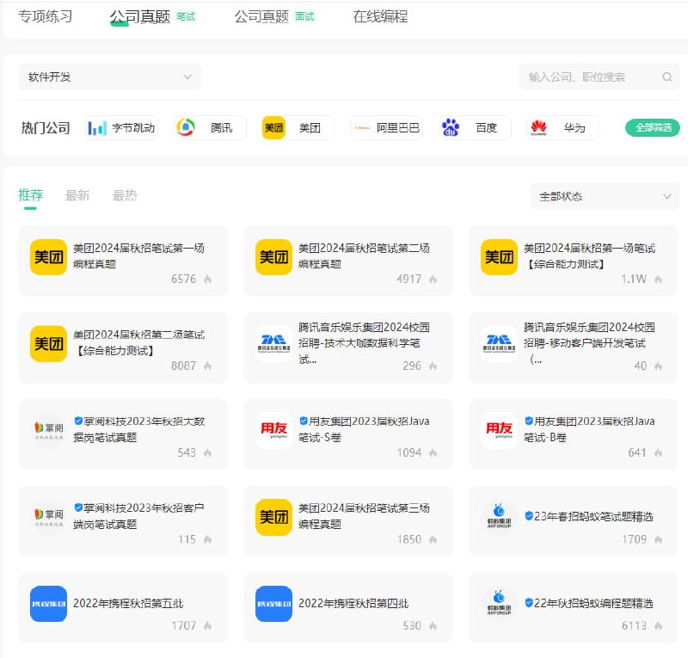
Task: Click the 阿里巴巴 company icon
Action: [363, 126]
